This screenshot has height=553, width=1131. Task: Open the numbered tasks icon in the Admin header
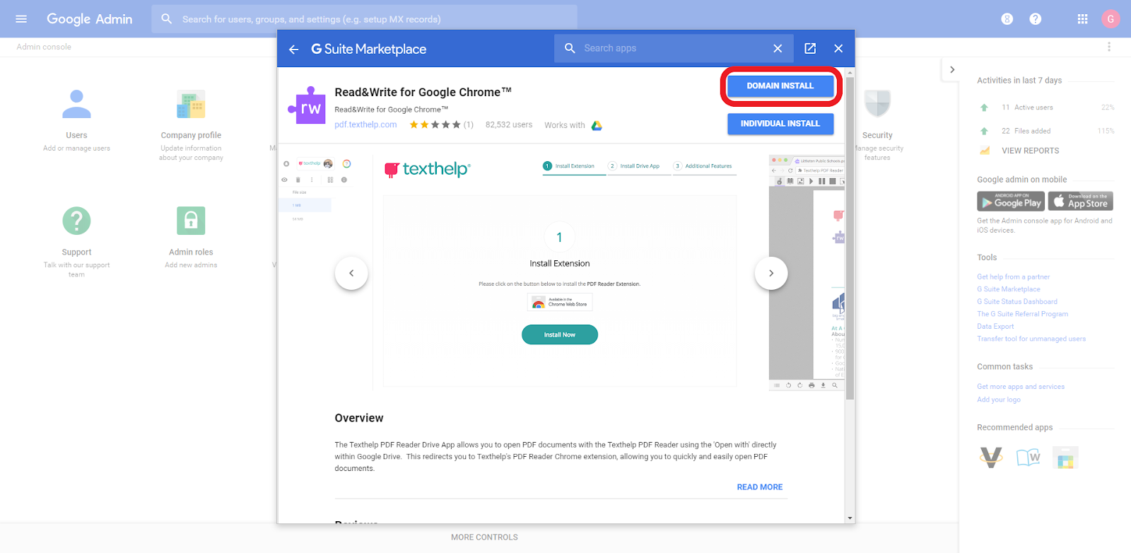[1007, 19]
